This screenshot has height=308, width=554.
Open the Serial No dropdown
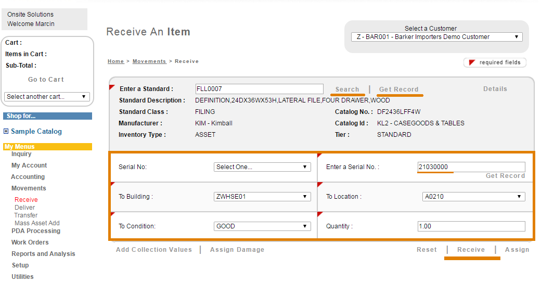point(262,167)
